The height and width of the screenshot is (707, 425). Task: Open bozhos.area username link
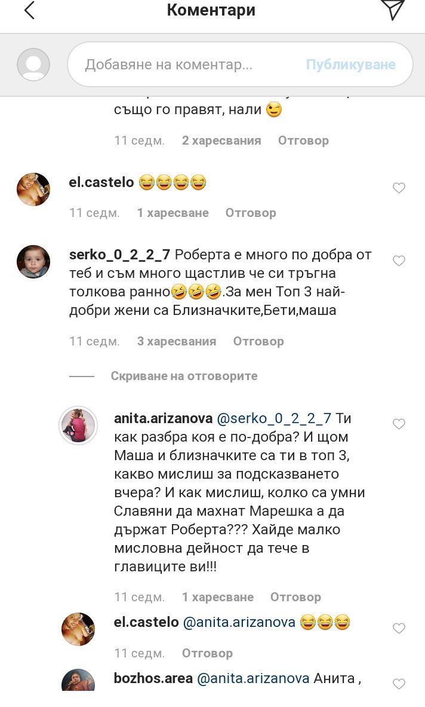pos(153,678)
